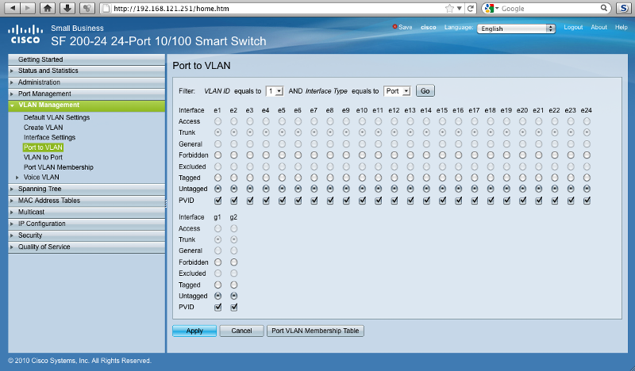Set port e1 to Forbidden
This screenshot has width=635, height=371.
click(x=217, y=155)
